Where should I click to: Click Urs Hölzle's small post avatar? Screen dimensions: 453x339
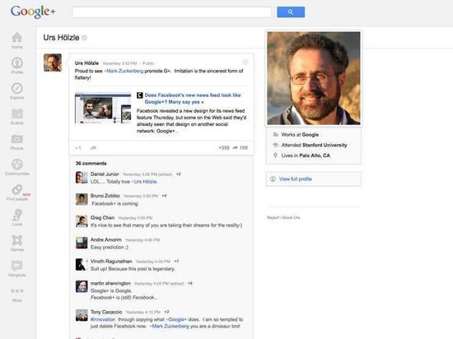coord(53,63)
